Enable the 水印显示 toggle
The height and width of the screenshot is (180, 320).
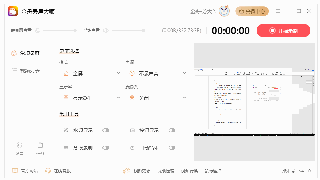pos(106,130)
